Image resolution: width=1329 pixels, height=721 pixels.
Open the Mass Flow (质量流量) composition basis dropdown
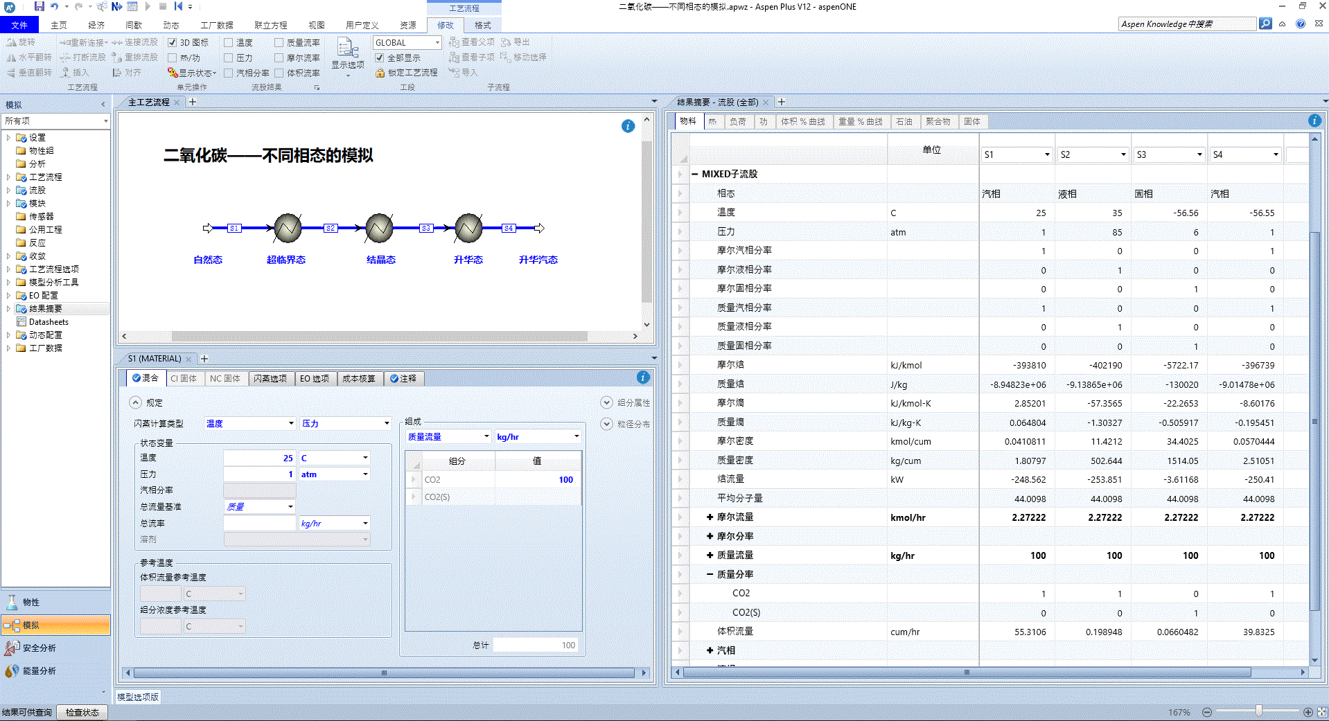[486, 437]
